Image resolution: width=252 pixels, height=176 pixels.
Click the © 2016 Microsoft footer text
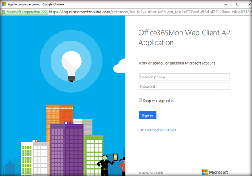click(151, 173)
